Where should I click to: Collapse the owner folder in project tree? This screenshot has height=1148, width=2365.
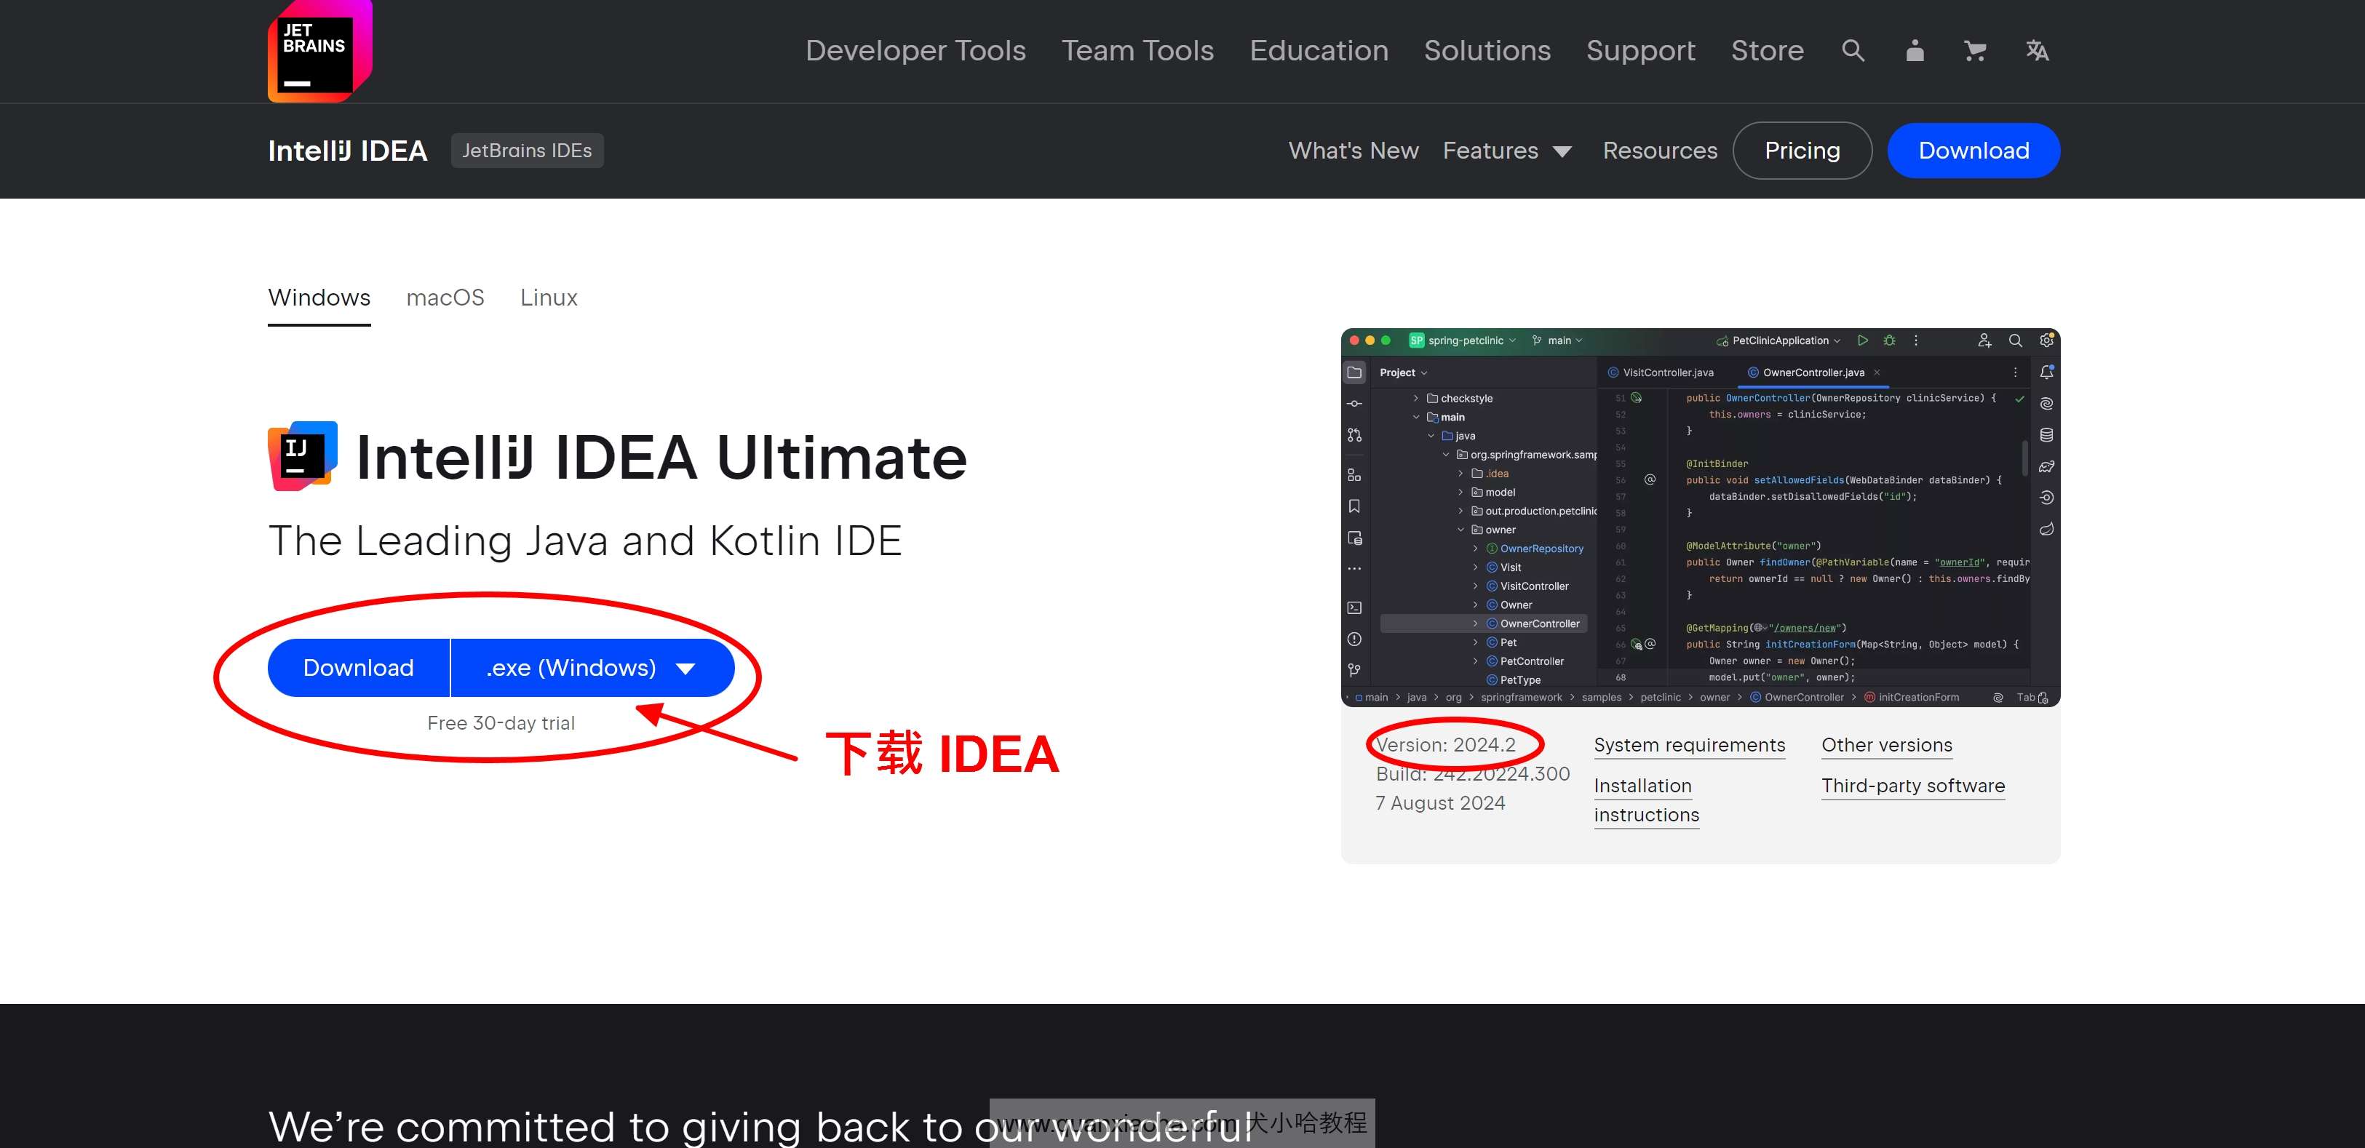coord(1460,530)
